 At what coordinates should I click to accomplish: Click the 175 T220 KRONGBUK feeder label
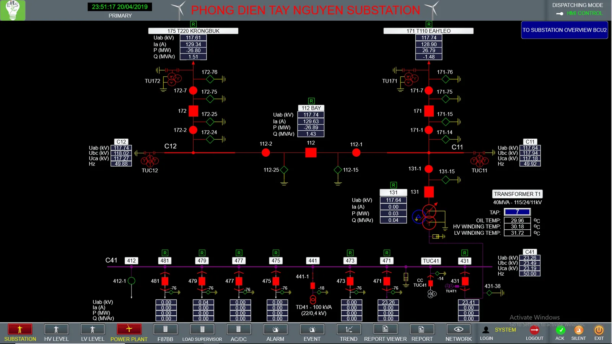(193, 31)
